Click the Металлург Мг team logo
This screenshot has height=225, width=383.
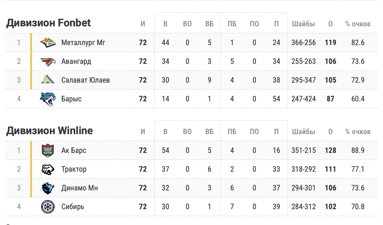[48, 43]
